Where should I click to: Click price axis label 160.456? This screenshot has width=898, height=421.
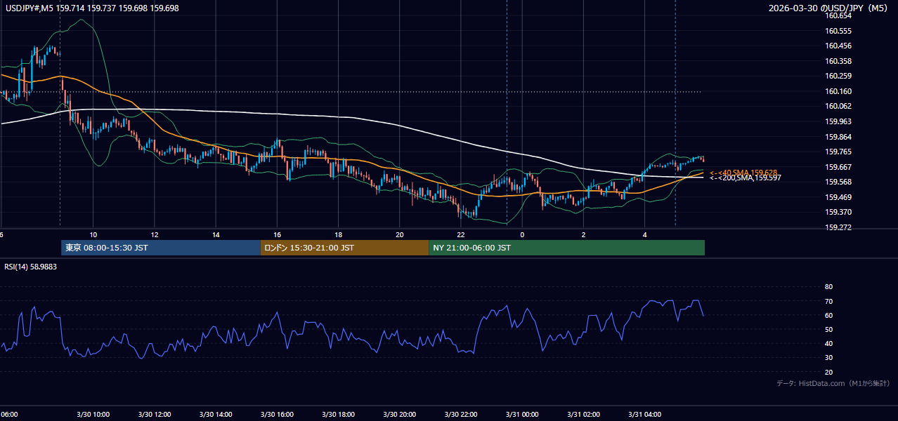click(838, 46)
